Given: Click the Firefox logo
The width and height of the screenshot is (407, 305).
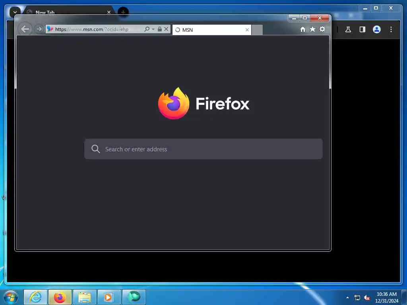Looking at the screenshot, I should click(174, 103).
